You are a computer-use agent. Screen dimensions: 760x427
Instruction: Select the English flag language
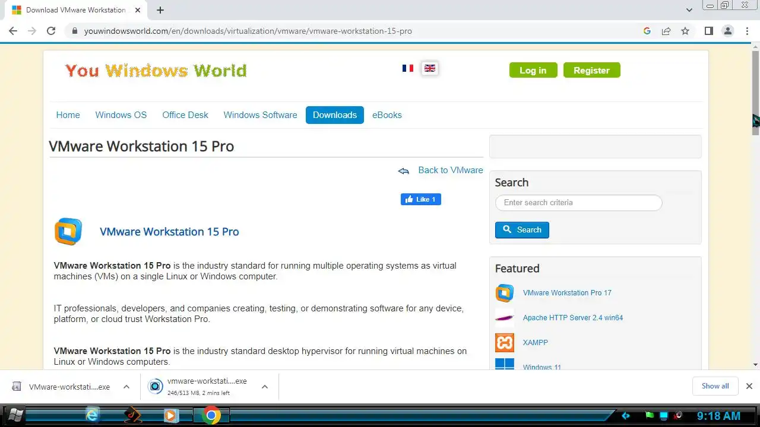(x=430, y=68)
